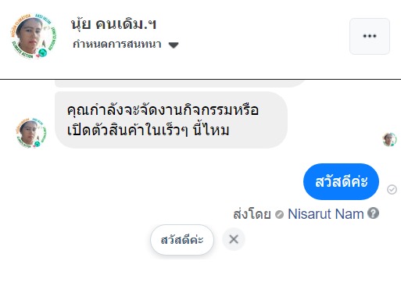Image resolution: width=401 pixels, height=304 pixels.
Task: Click the ส่งโดย sent-by label
Action: pyautogui.click(x=252, y=214)
